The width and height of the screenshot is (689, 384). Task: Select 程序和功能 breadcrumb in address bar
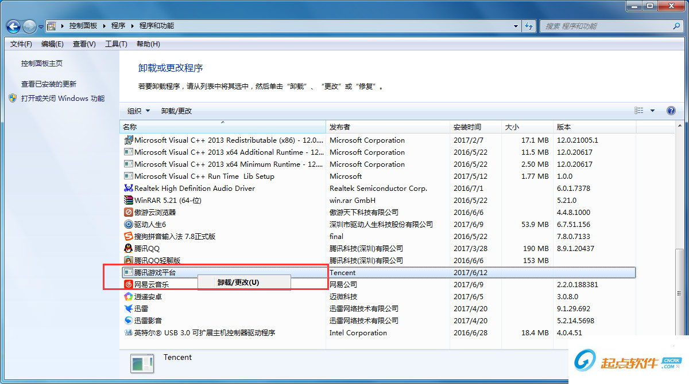point(157,26)
